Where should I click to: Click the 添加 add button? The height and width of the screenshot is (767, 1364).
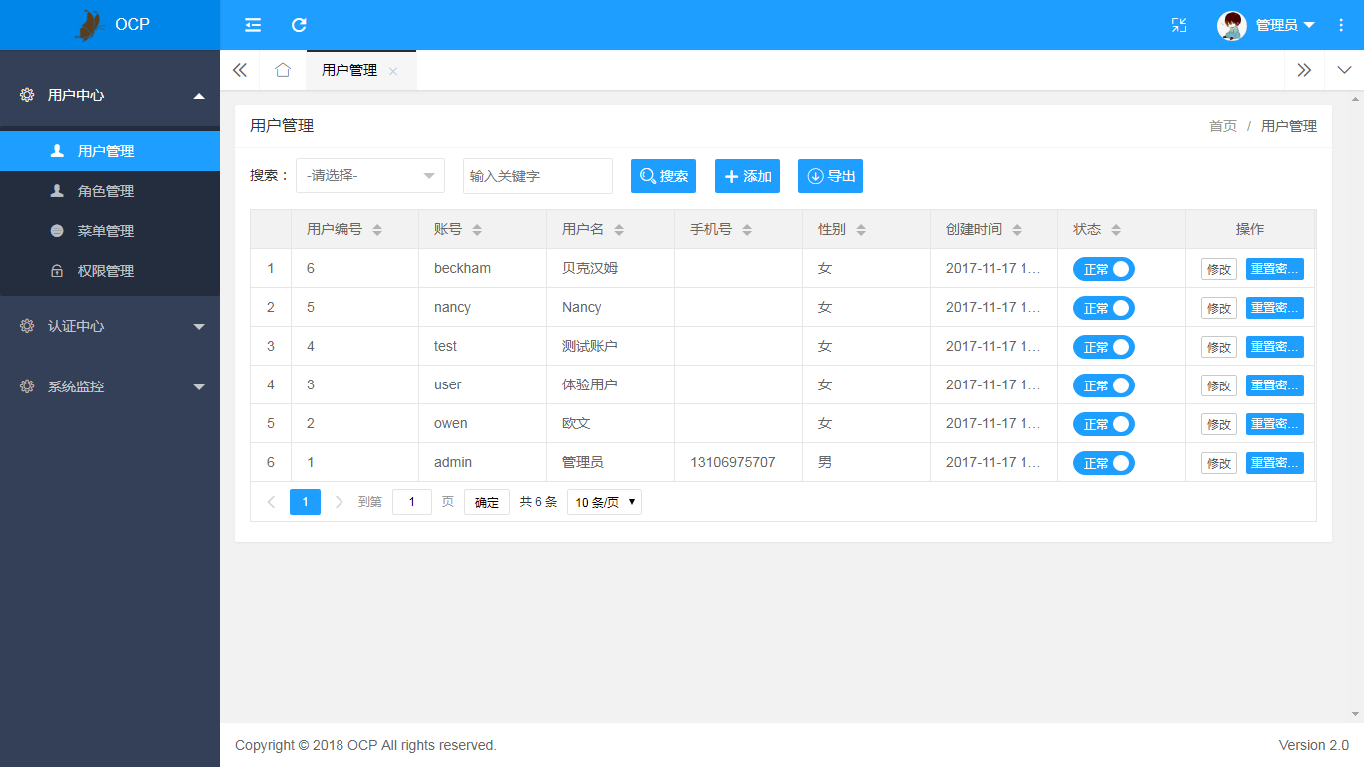747,176
